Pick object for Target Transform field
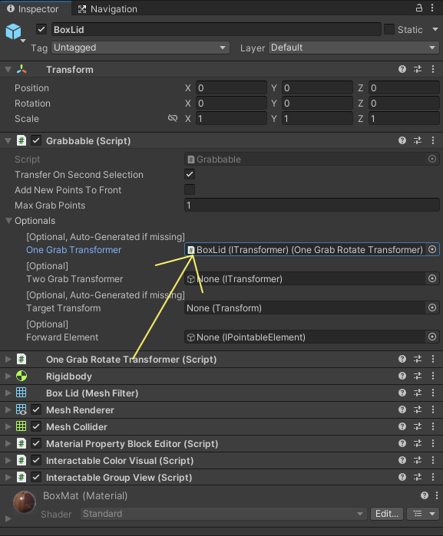Image resolution: width=443 pixels, height=536 pixels. coord(432,307)
